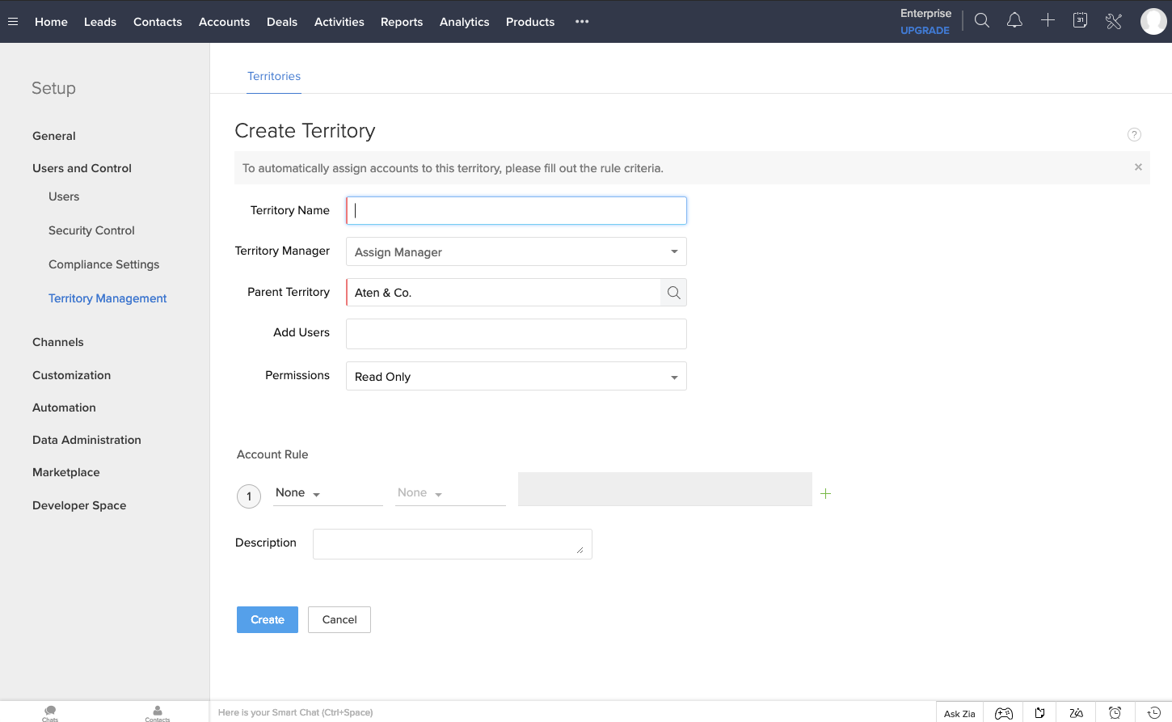Expand the Permissions dropdown showing Read Only
The height and width of the screenshot is (722, 1172).
point(516,376)
